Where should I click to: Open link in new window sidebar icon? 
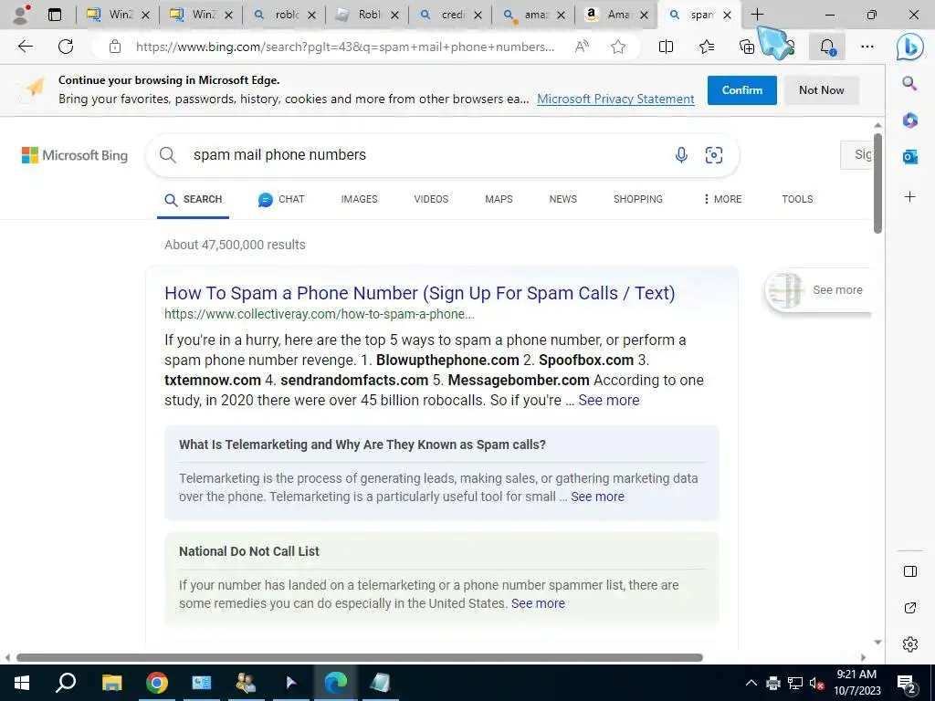click(x=910, y=608)
